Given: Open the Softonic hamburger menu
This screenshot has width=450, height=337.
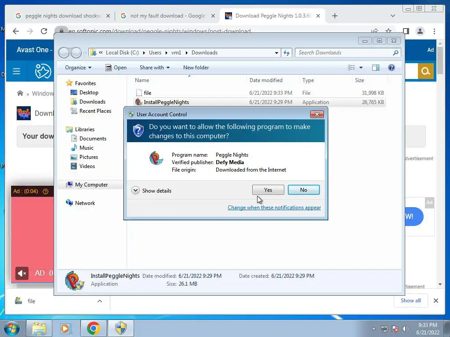Looking at the screenshot, I should tap(16, 71).
